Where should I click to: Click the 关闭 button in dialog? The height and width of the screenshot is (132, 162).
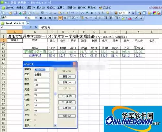67,116
